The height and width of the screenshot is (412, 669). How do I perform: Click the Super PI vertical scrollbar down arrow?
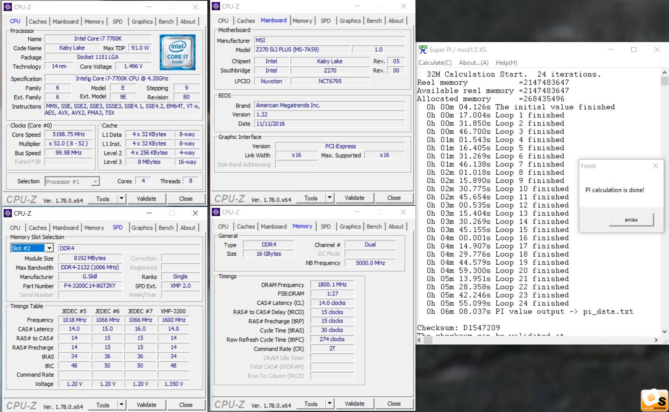pyautogui.click(x=664, y=331)
